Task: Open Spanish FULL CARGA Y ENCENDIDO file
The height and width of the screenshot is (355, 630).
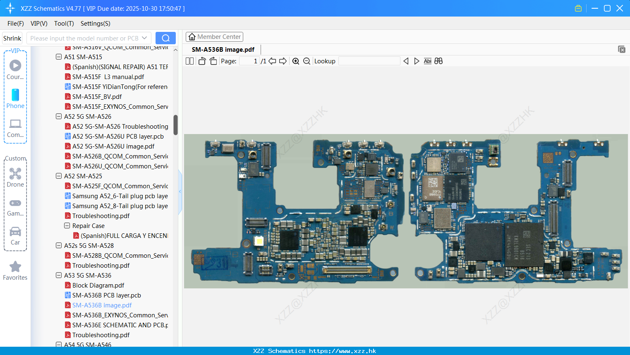Action: (x=124, y=235)
